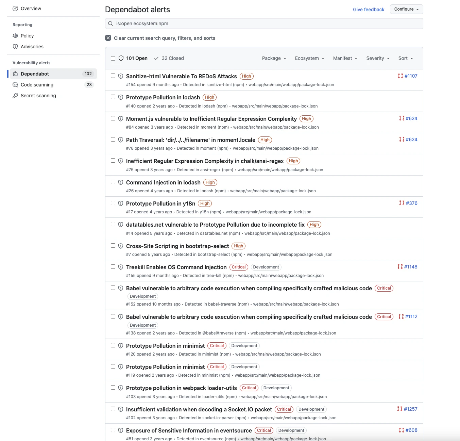The image size is (460, 441).
Task: Click the Policy scales icon
Action: pyautogui.click(x=15, y=36)
